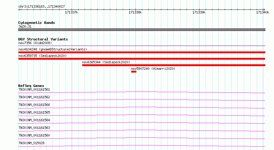Select transcript TNIK|NM_001161565
Screen dimensions: 274x150
pyautogui.click(x=34, y=112)
